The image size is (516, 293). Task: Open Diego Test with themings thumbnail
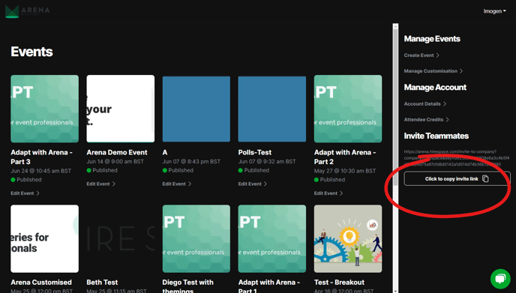point(196,239)
